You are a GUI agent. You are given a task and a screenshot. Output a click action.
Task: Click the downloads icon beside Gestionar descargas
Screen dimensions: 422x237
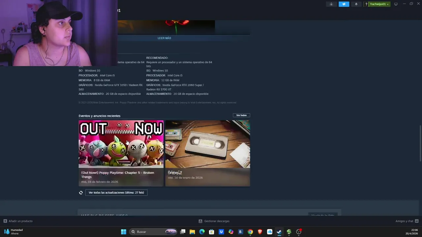200,221
